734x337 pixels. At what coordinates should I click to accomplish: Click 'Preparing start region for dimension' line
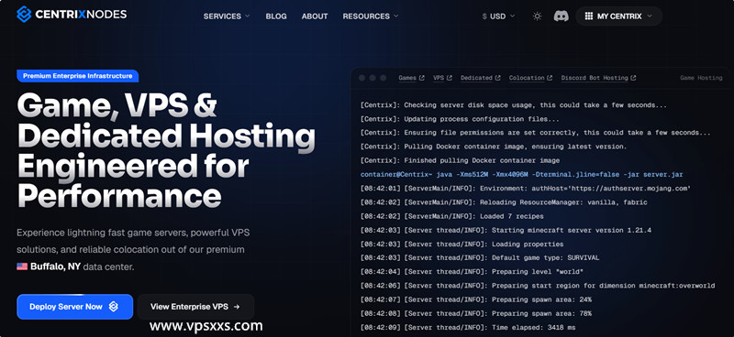(538, 286)
